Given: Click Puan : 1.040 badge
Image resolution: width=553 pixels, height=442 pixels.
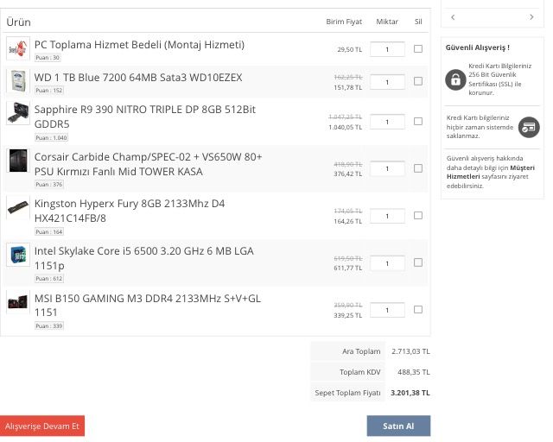Looking at the screenshot, I should (52, 137).
